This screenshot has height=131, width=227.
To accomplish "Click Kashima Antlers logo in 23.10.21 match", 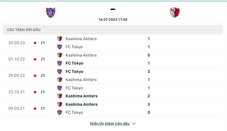I will [x=60, y=96].
